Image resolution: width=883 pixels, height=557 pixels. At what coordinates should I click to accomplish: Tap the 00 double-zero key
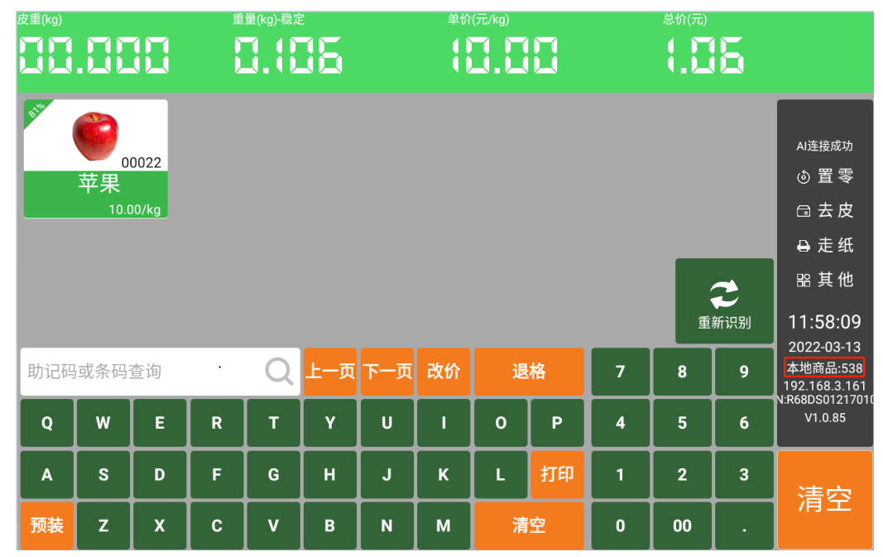pos(682,526)
